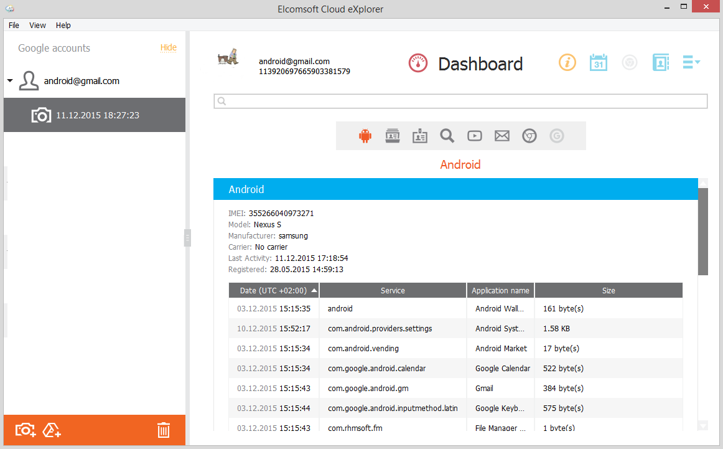
Task: Open the Contacts icon in header
Action: coord(660,62)
